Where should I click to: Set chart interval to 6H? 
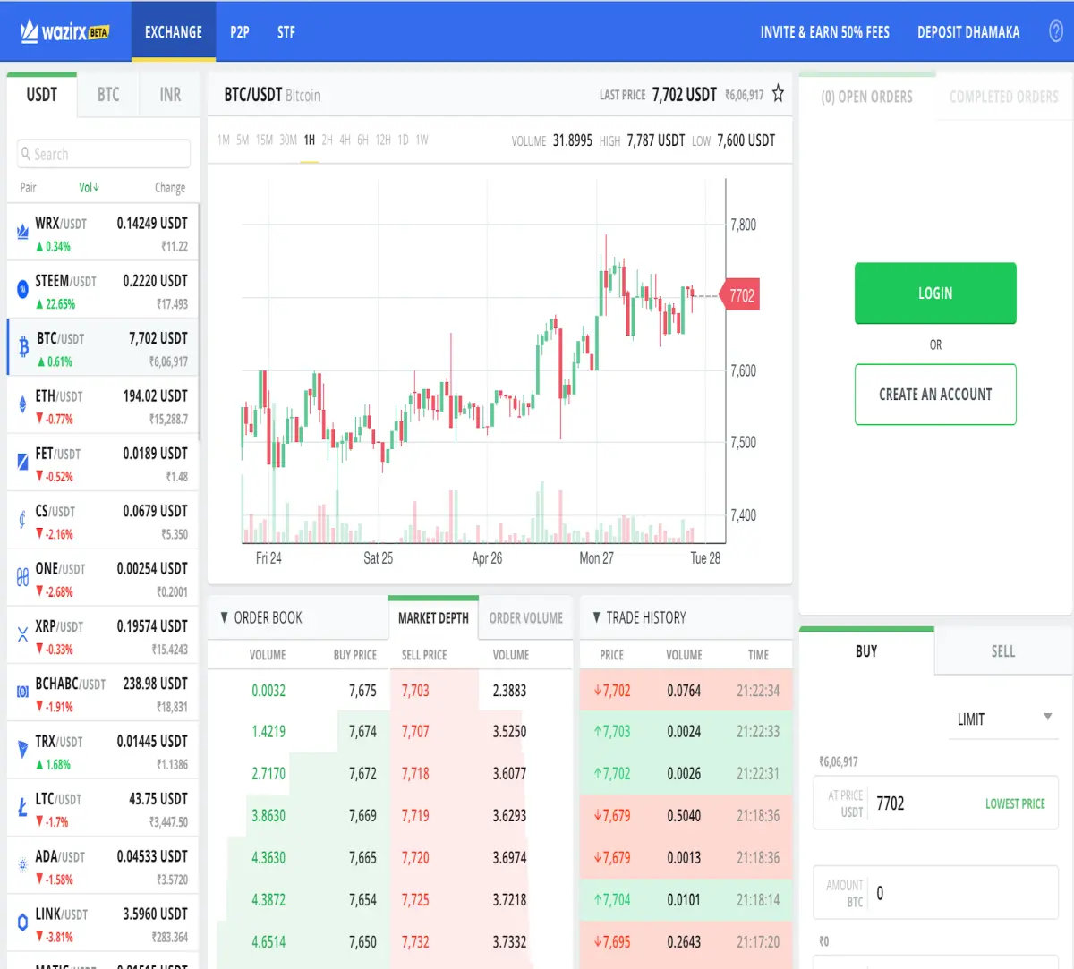click(362, 140)
